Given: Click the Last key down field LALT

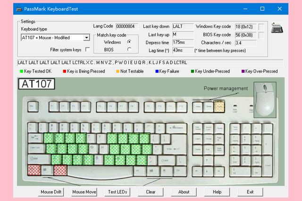Looking at the screenshot, I should 183,26.
